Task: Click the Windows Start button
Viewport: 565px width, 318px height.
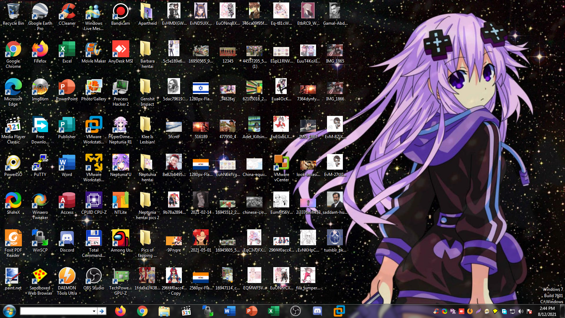Action: point(10,311)
